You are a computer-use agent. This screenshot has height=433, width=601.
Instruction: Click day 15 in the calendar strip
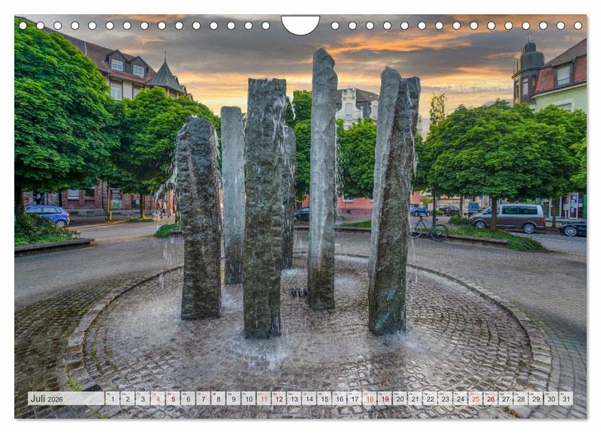324,398
